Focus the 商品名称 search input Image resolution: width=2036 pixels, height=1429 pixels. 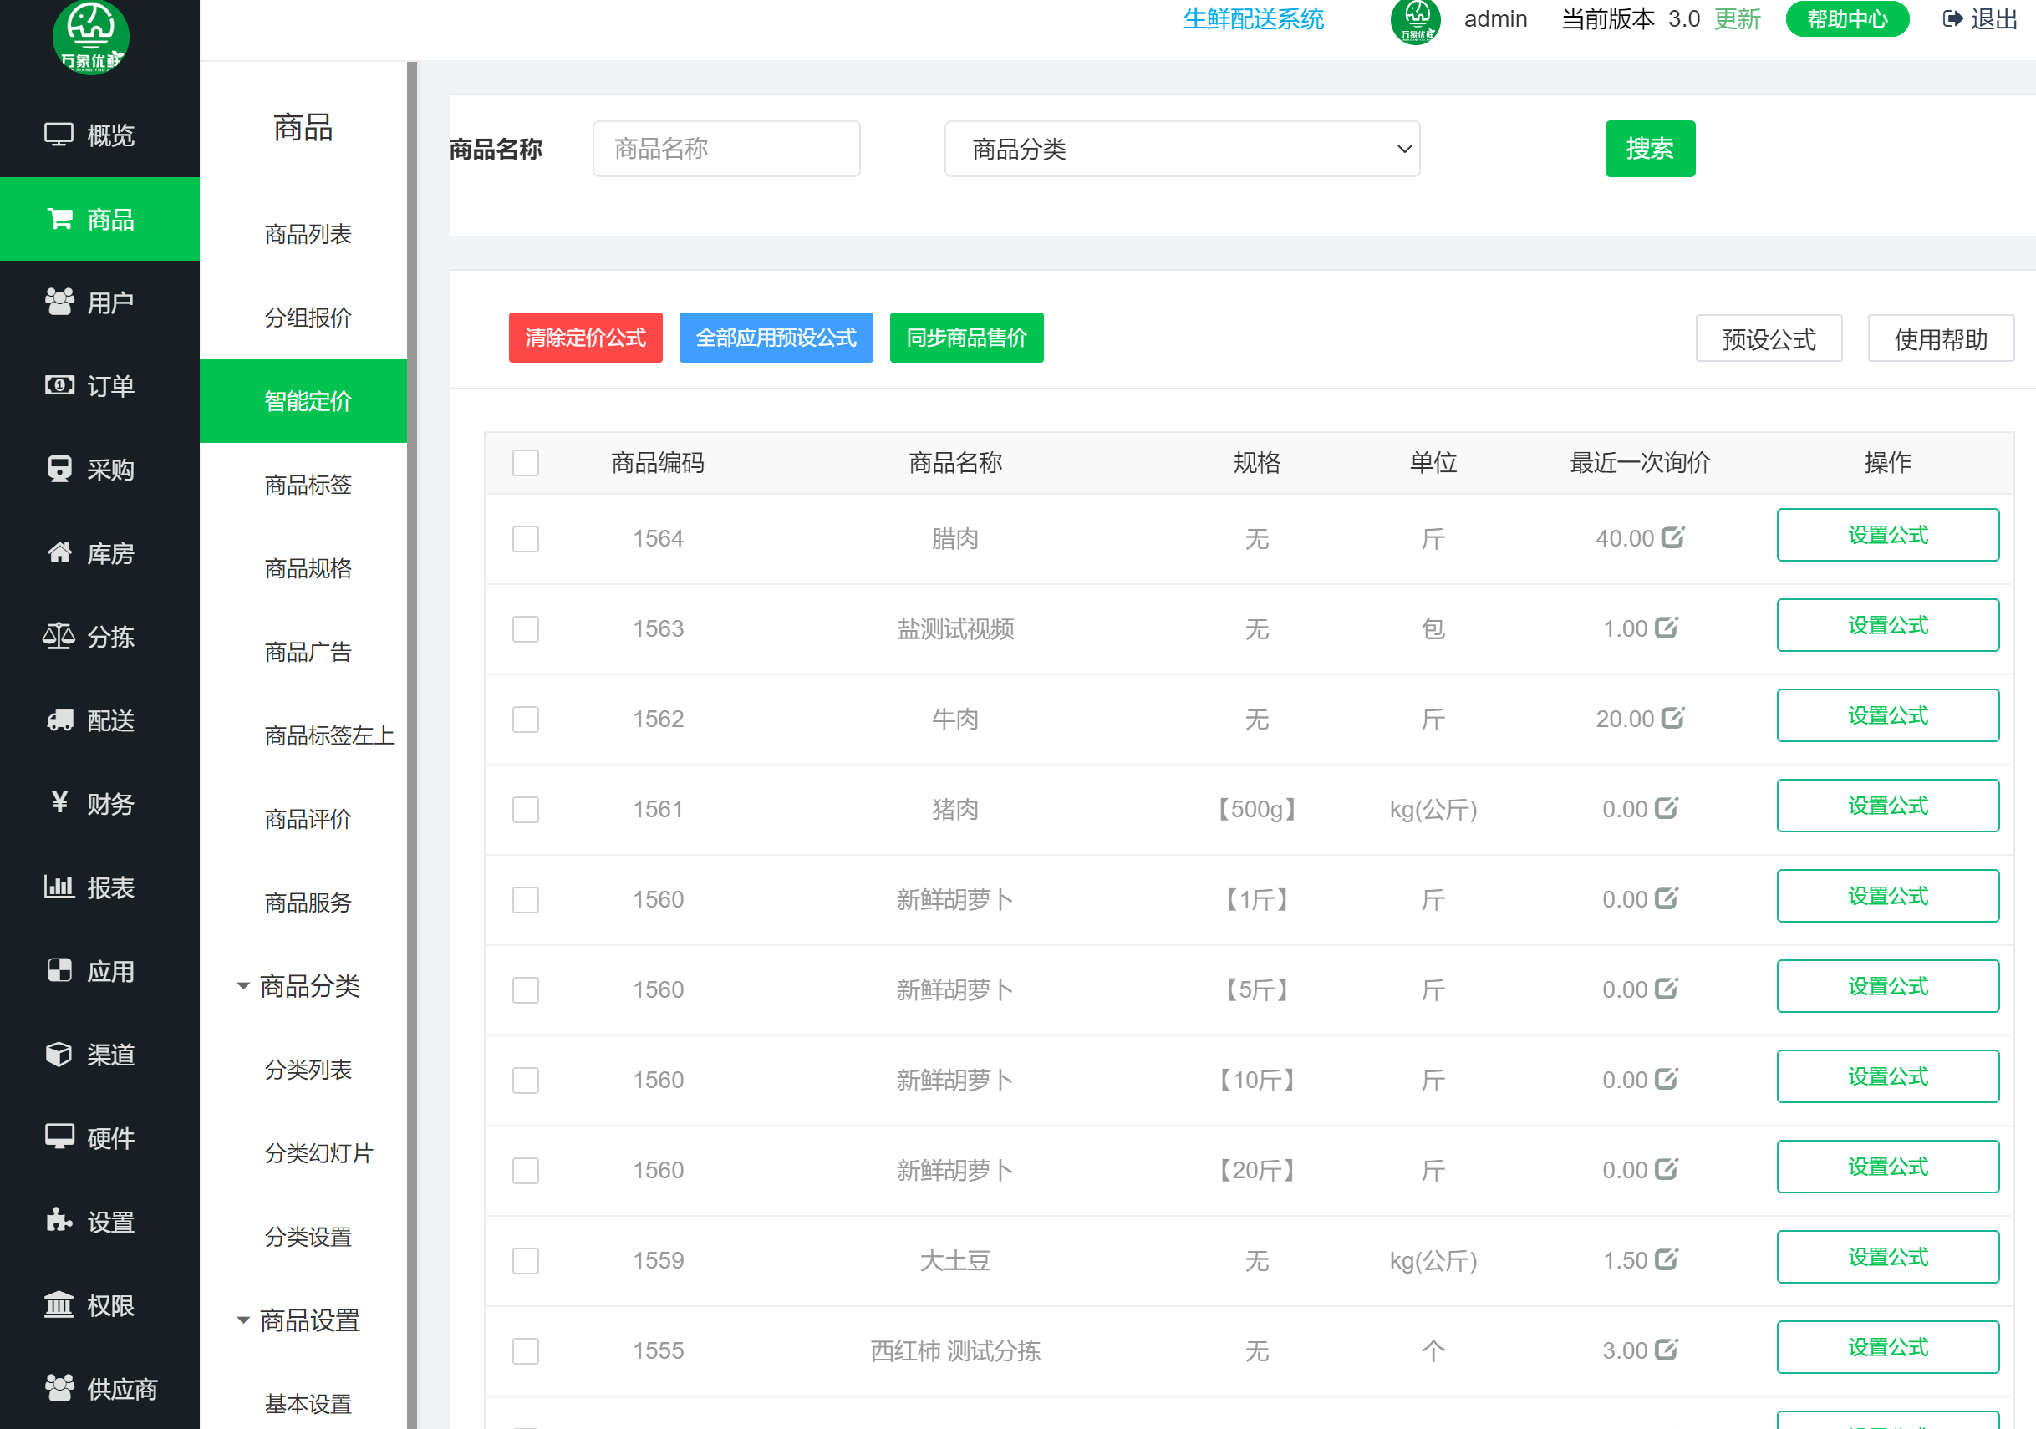(725, 149)
